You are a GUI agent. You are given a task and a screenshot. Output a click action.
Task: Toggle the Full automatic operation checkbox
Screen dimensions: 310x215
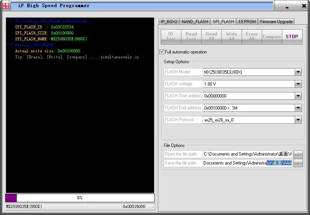point(162,52)
